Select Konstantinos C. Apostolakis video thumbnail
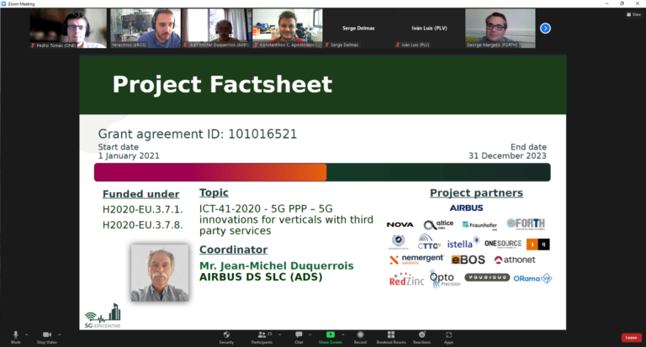646x347 pixels. (287, 28)
